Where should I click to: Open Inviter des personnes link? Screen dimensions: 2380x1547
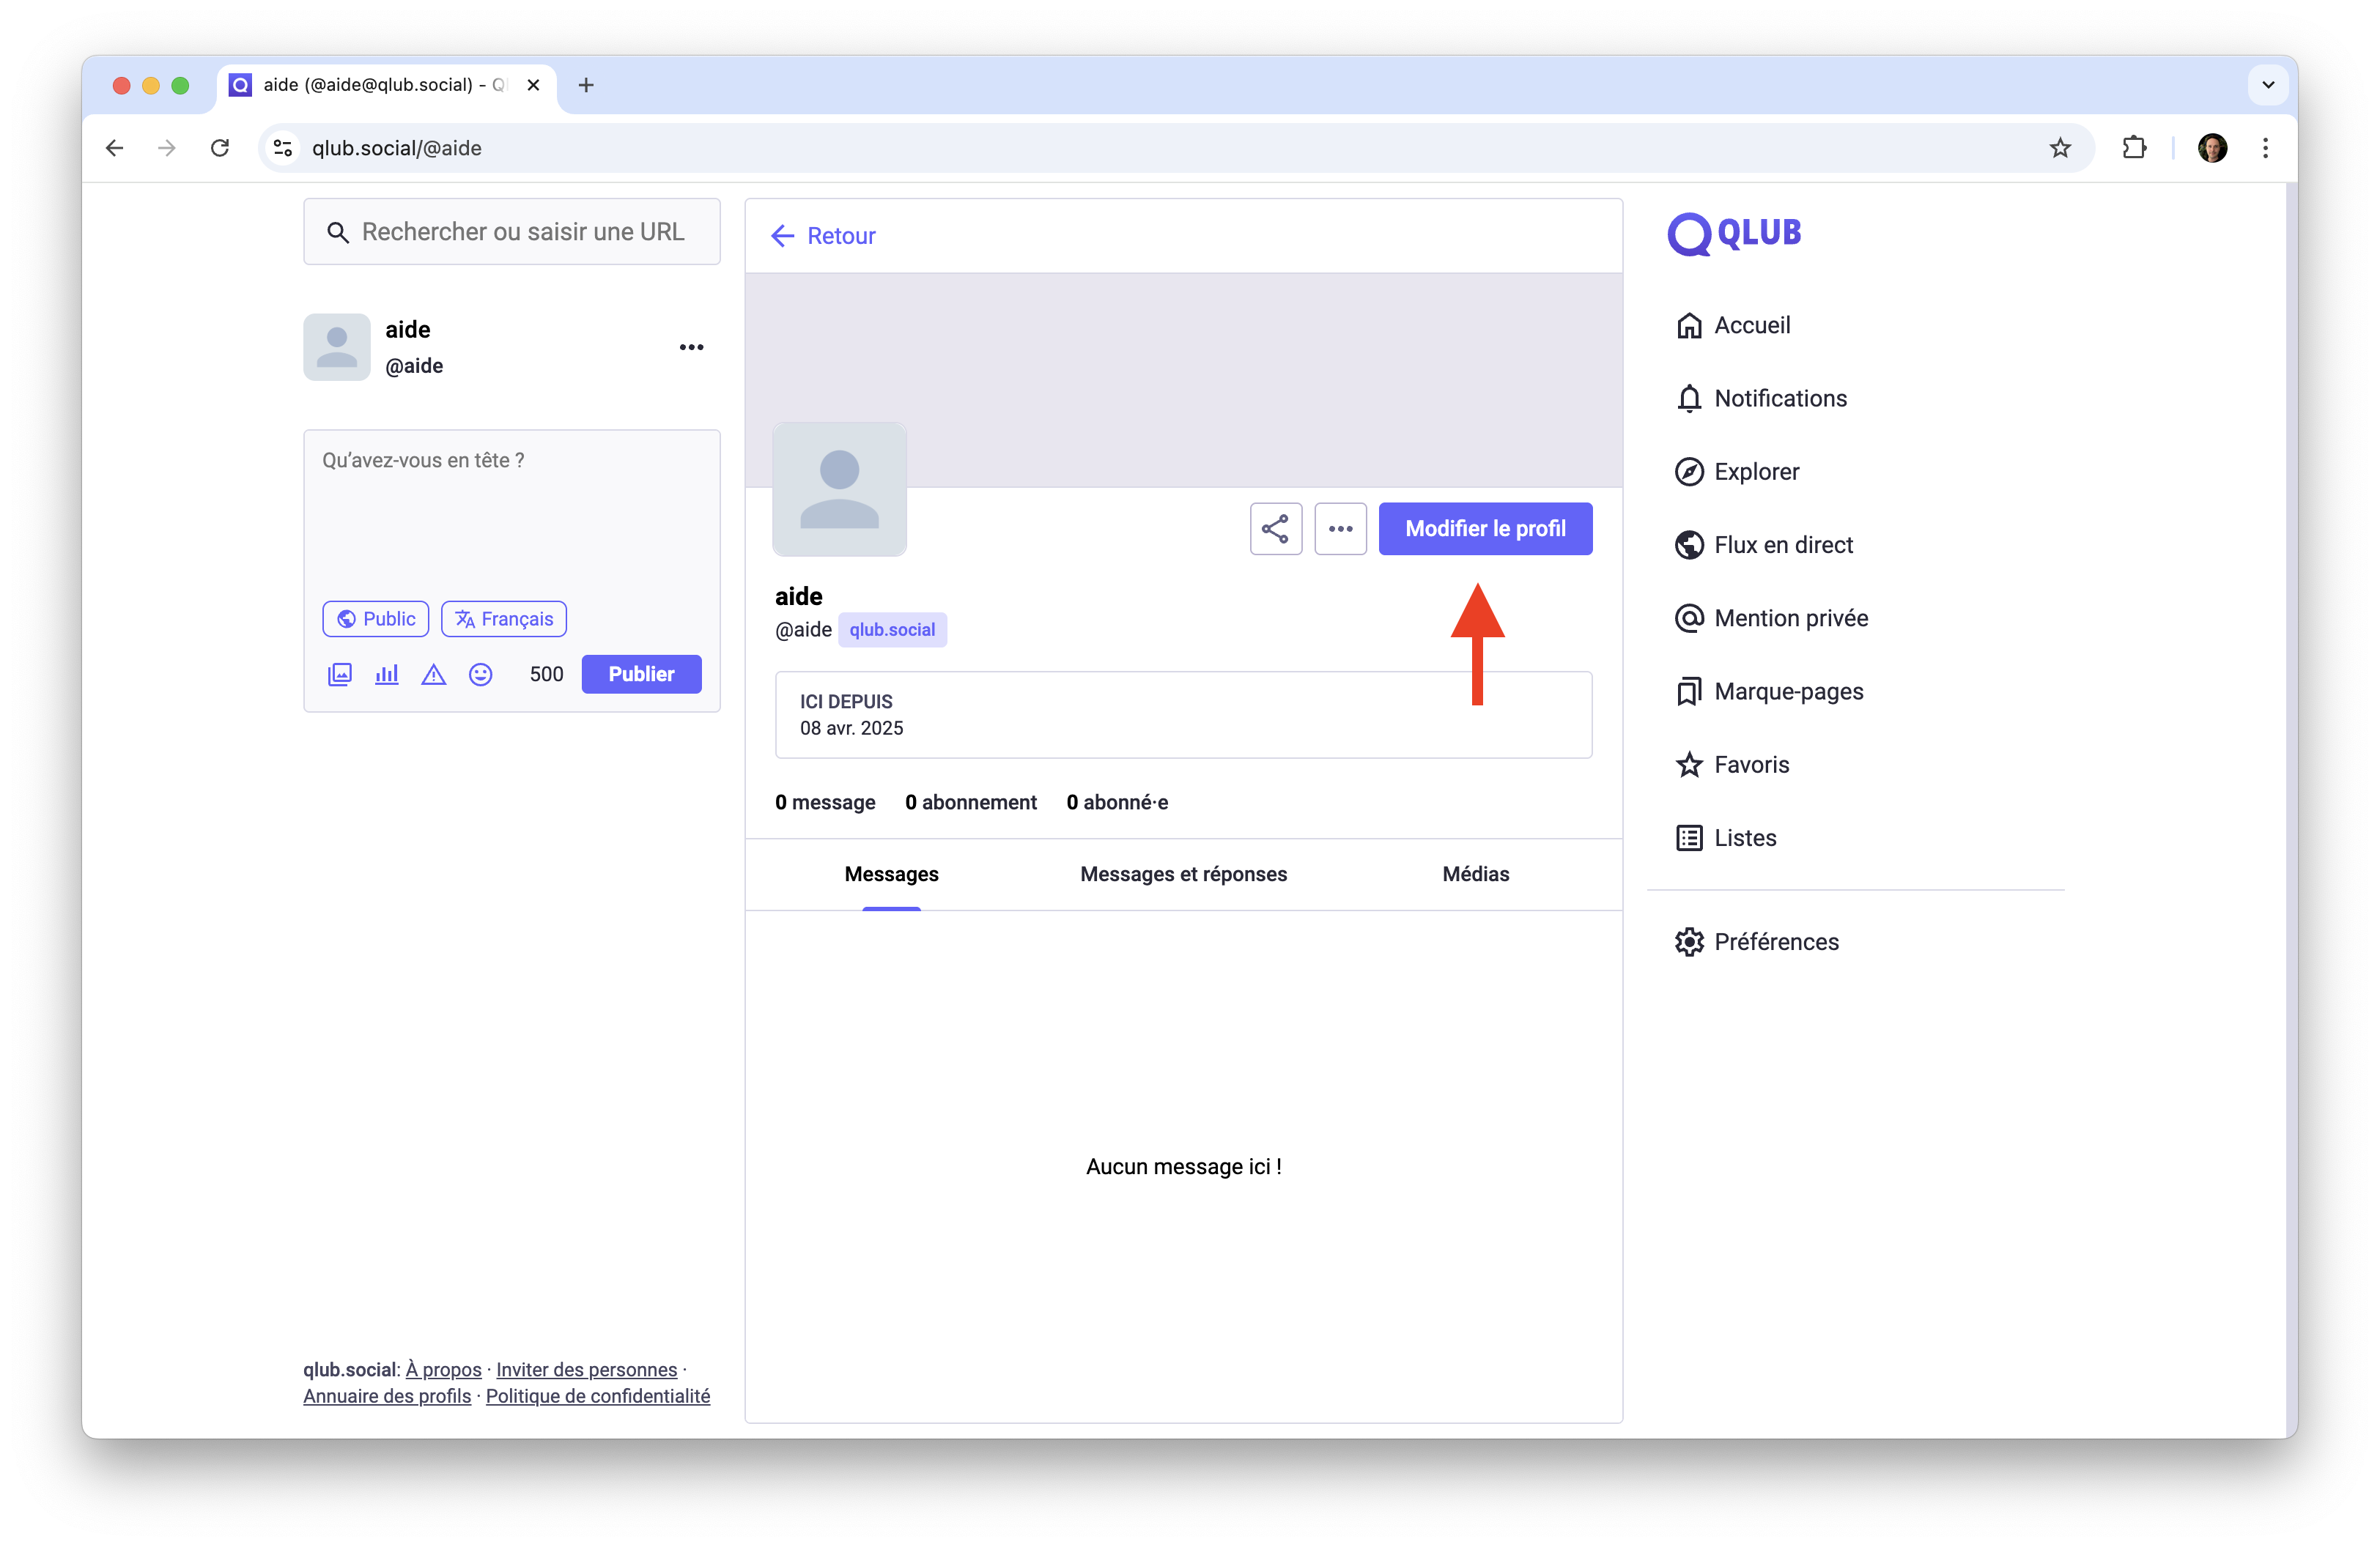coord(586,1370)
